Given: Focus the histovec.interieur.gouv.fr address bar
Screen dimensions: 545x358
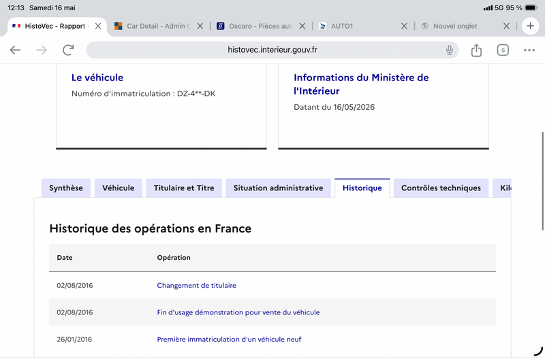Looking at the screenshot, I should point(272,50).
